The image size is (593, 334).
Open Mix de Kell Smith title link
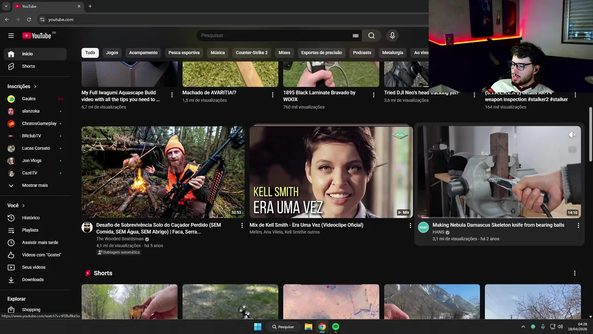tap(306, 225)
